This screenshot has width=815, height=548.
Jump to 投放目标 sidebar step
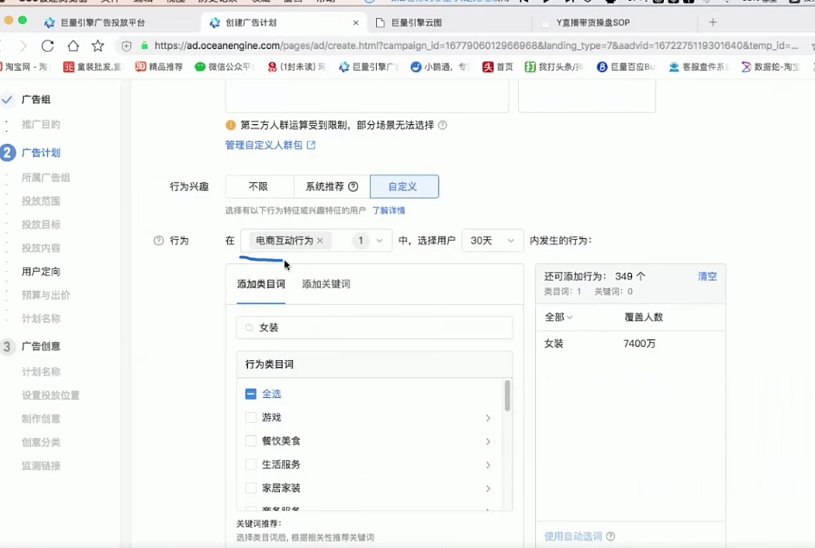point(41,225)
